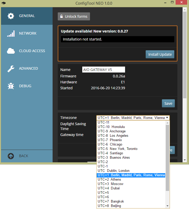The height and width of the screenshot is (209, 189).
Task: Go to CLOUD ACCESS settings
Action: [27, 51]
